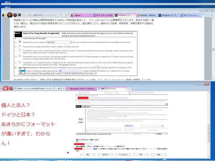Open tools gear in upper browser
The width and height of the screenshot is (215, 161).
click(212, 15)
